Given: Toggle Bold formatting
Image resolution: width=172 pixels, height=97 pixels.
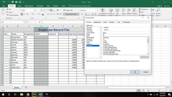Looking at the screenshot, I should 22,14.
